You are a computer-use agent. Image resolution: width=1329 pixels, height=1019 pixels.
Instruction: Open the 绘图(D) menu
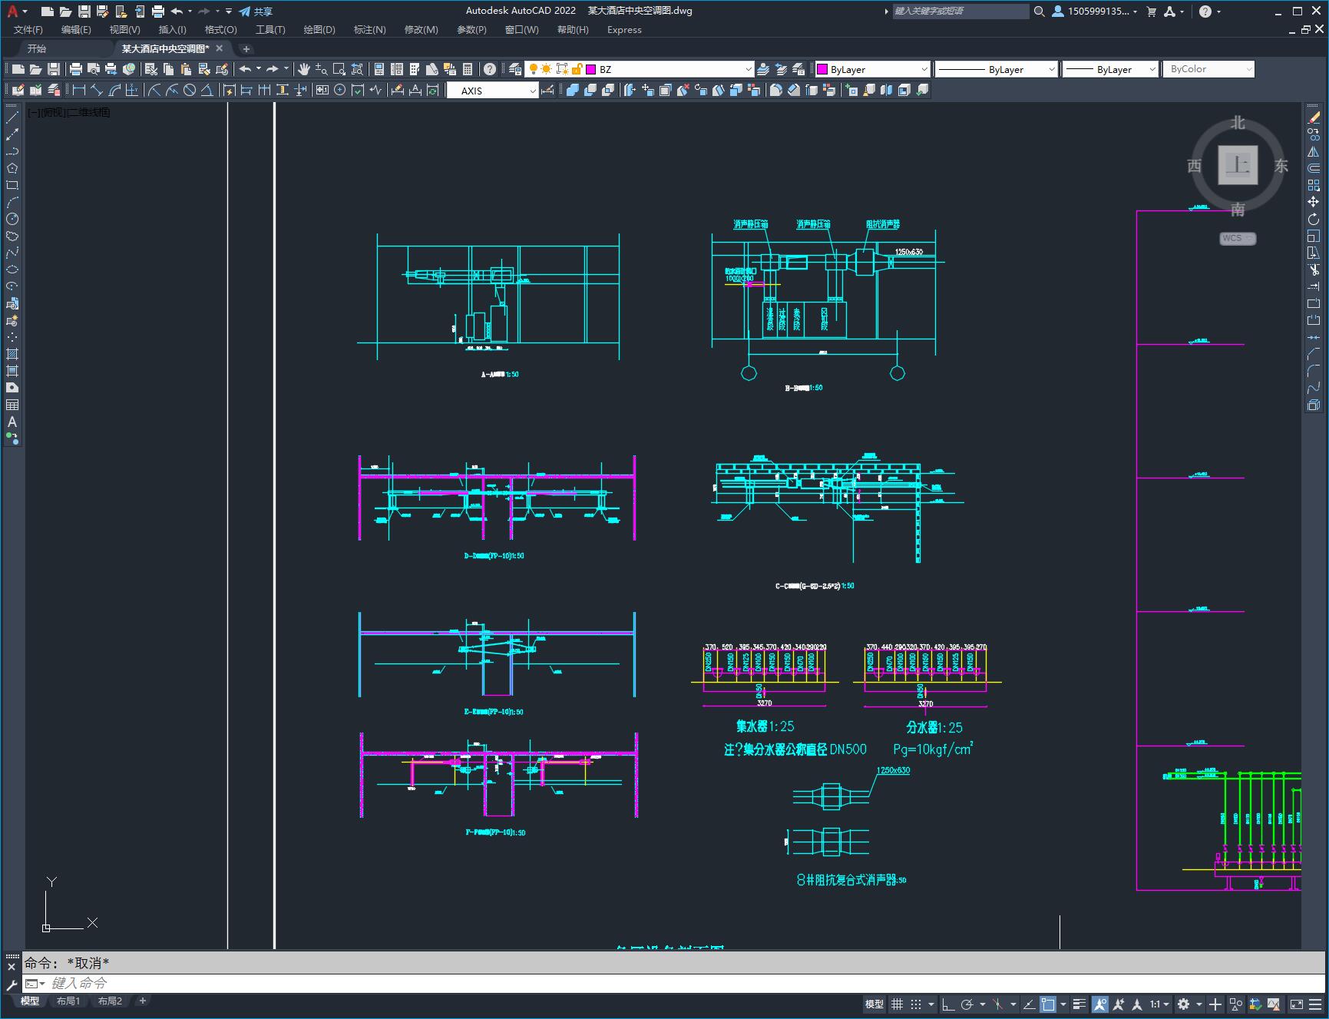(319, 30)
